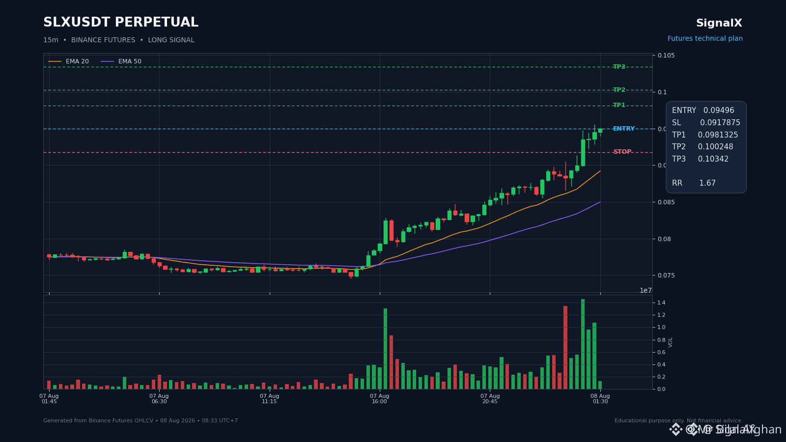The image size is (786, 442).
Task: Select the TP2 0.100248 row in info box
Action: (x=702, y=147)
